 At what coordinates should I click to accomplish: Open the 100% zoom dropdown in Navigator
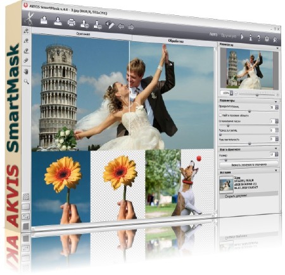231,93
